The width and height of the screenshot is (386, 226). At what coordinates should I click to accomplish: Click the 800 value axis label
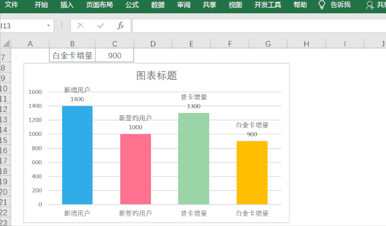37,148
